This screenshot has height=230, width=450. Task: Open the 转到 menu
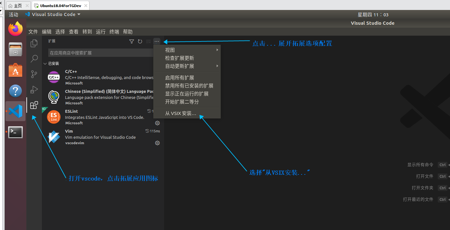click(x=87, y=32)
